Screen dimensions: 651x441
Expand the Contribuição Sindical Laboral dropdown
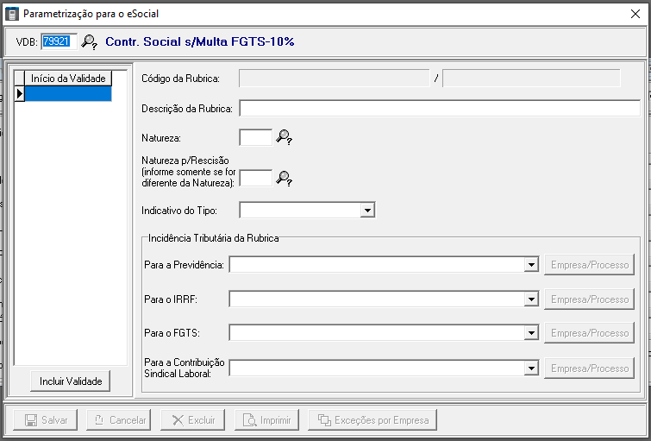531,369
